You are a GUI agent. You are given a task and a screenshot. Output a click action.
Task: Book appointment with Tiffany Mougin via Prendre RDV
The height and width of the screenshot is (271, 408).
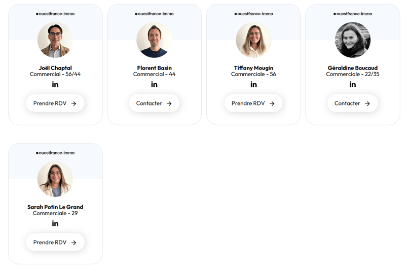253,104
